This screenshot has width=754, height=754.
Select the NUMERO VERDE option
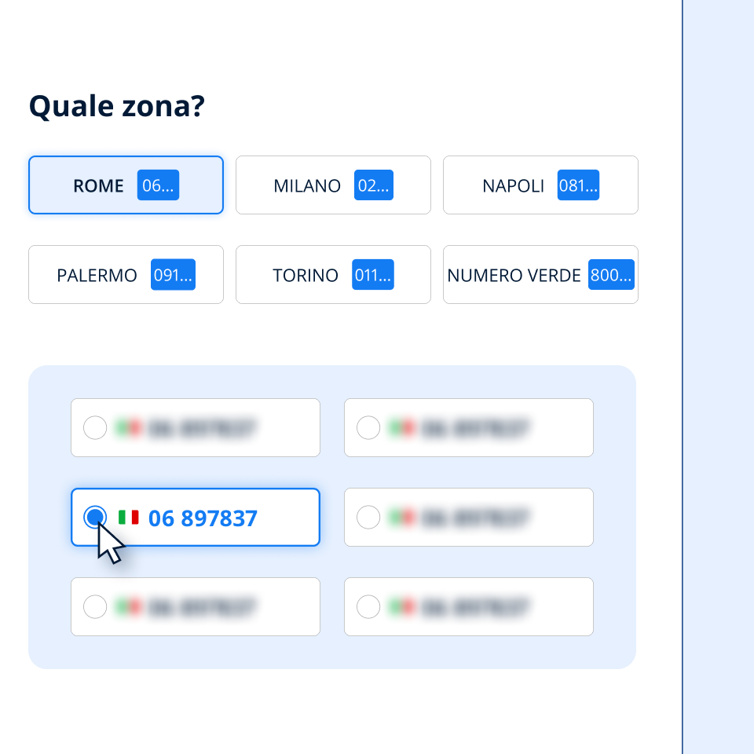pyautogui.click(x=540, y=275)
